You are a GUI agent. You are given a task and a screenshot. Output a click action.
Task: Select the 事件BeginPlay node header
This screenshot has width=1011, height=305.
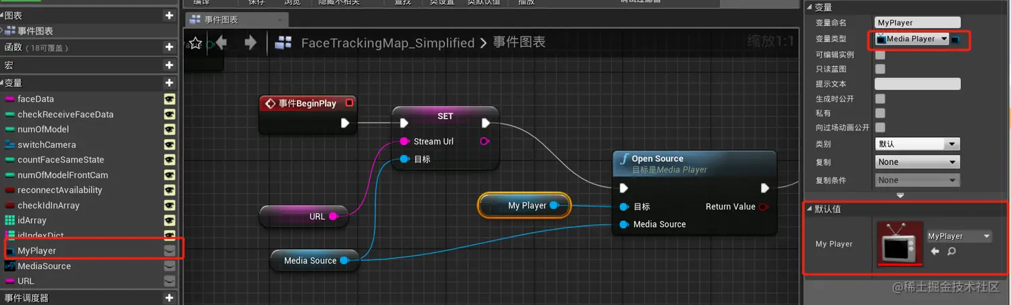[308, 104]
